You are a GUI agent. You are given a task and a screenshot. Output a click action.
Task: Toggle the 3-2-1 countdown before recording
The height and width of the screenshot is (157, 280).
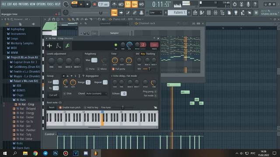pyautogui.click(x=128, y=4)
